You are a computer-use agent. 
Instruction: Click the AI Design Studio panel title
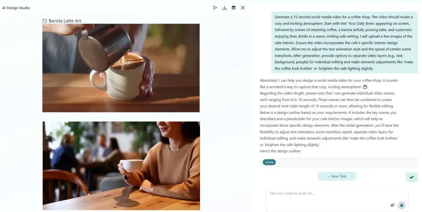tap(16, 8)
